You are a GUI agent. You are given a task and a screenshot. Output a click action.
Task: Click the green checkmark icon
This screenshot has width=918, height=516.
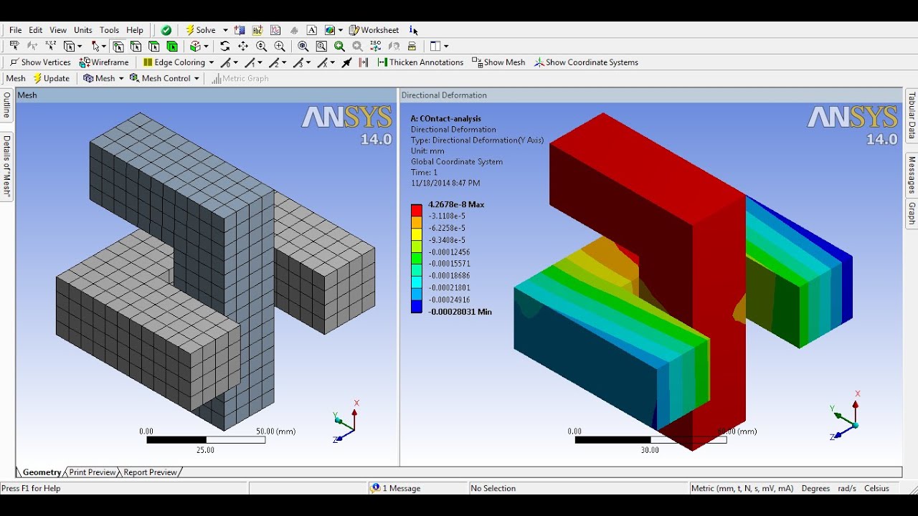166,30
